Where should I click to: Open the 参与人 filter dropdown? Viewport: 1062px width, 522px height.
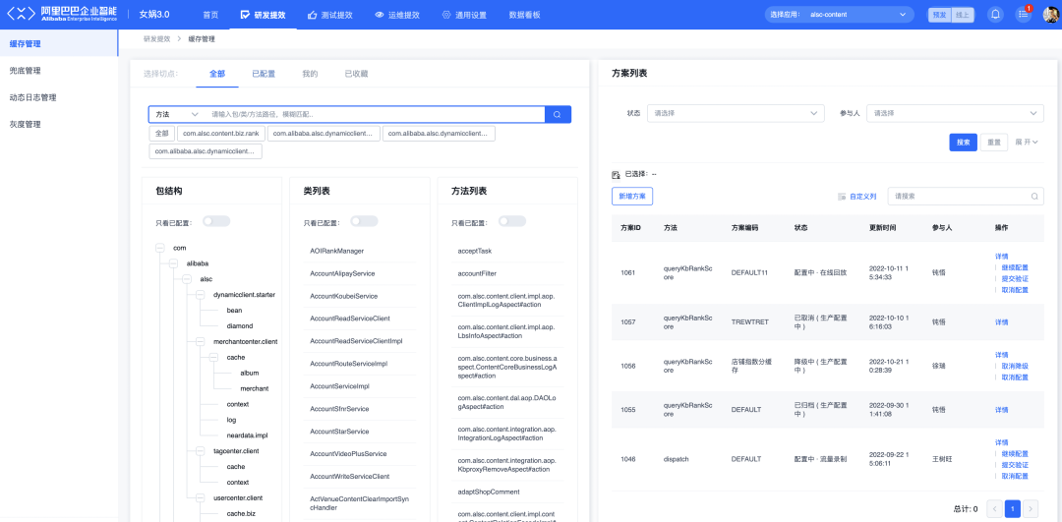pyautogui.click(x=955, y=114)
